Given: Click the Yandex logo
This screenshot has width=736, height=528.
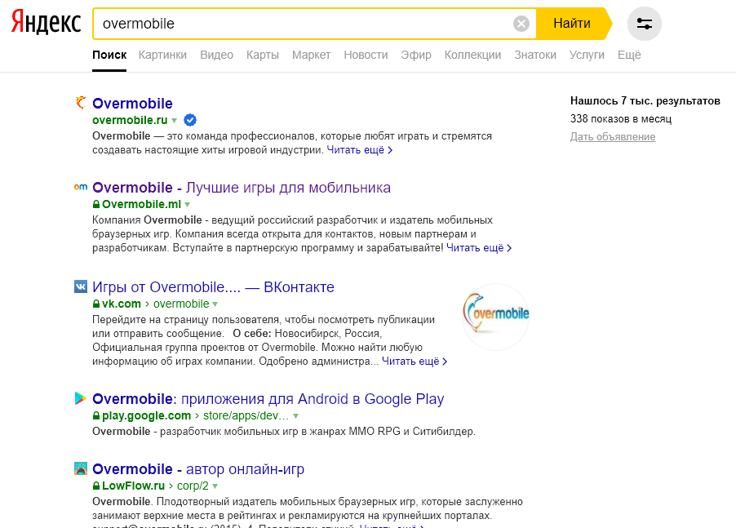Looking at the screenshot, I should [x=46, y=23].
